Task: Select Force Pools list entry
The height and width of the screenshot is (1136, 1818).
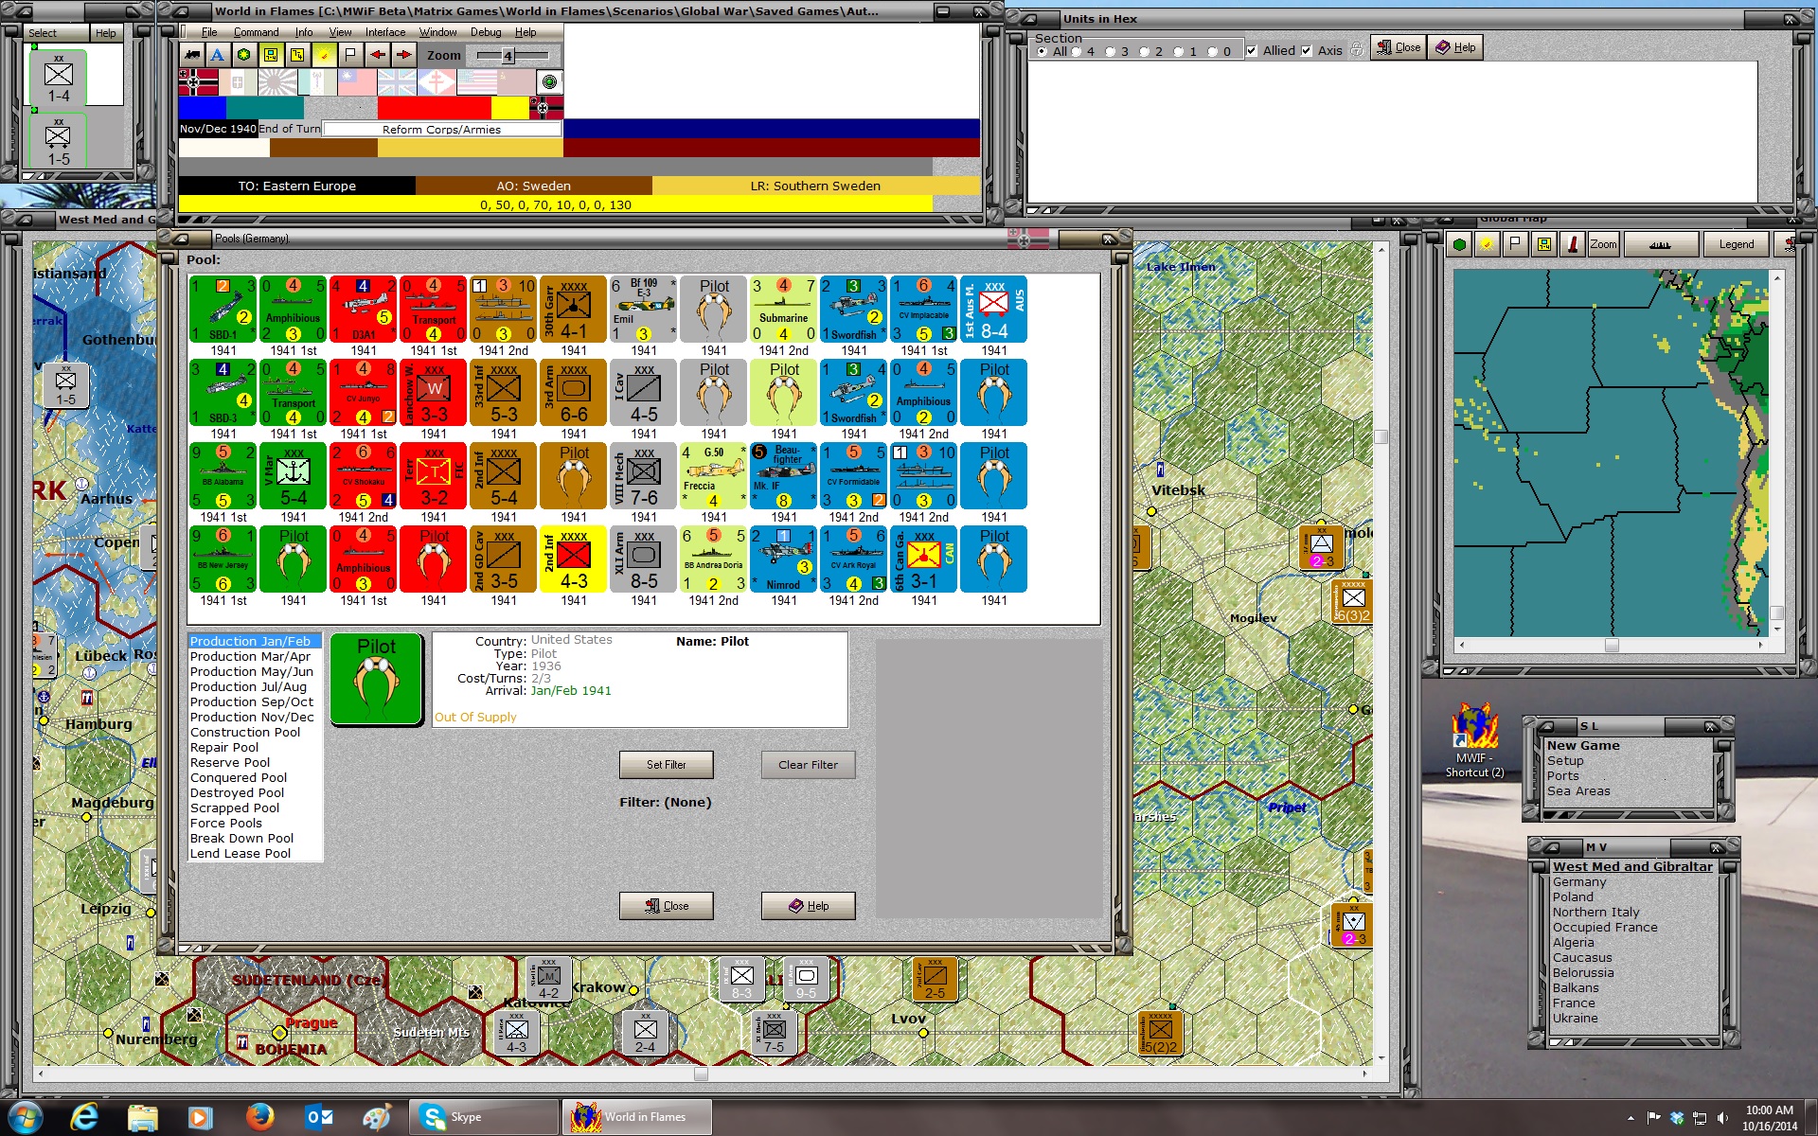Action: (x=225, y=823)
